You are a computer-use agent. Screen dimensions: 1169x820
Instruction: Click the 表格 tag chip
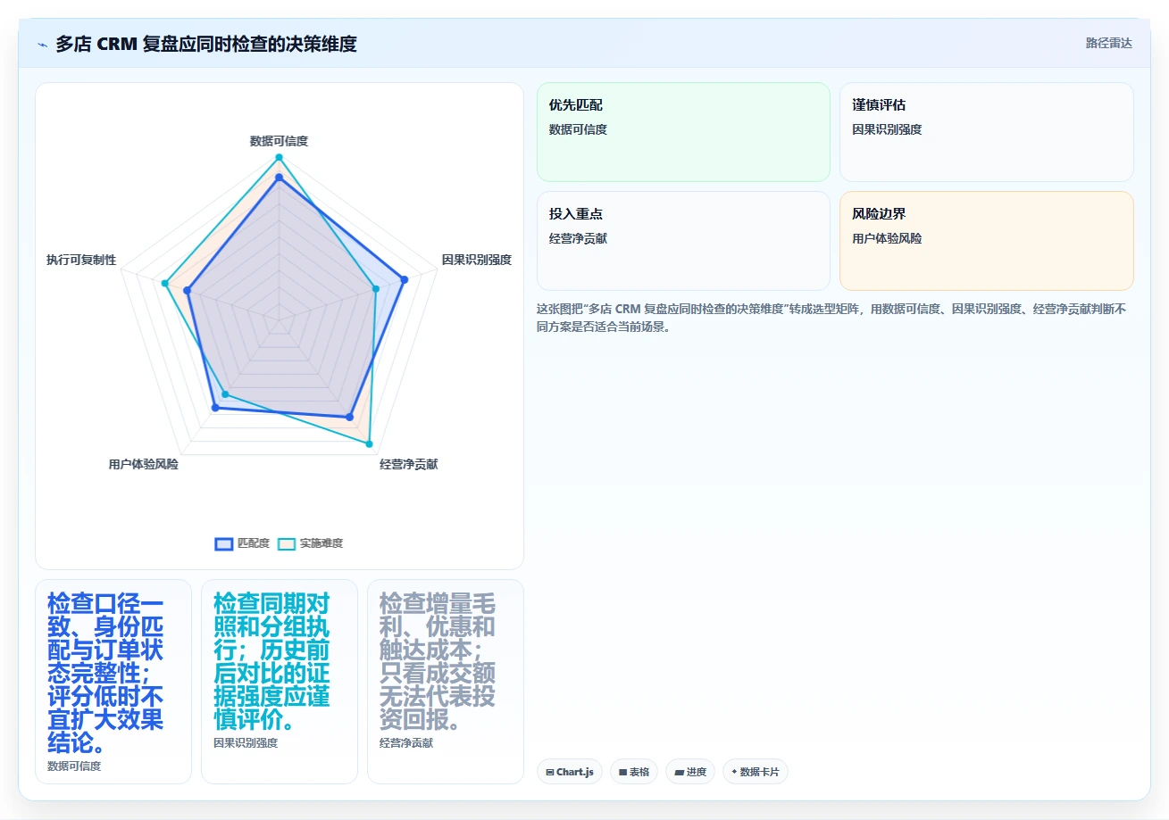pos(634,772)
